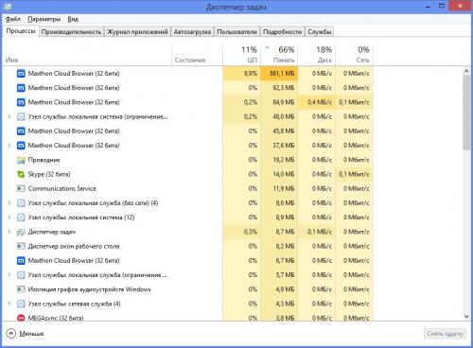Sort by the Диск column header
This screenshot has height=348, width=473.
[317, 55]
